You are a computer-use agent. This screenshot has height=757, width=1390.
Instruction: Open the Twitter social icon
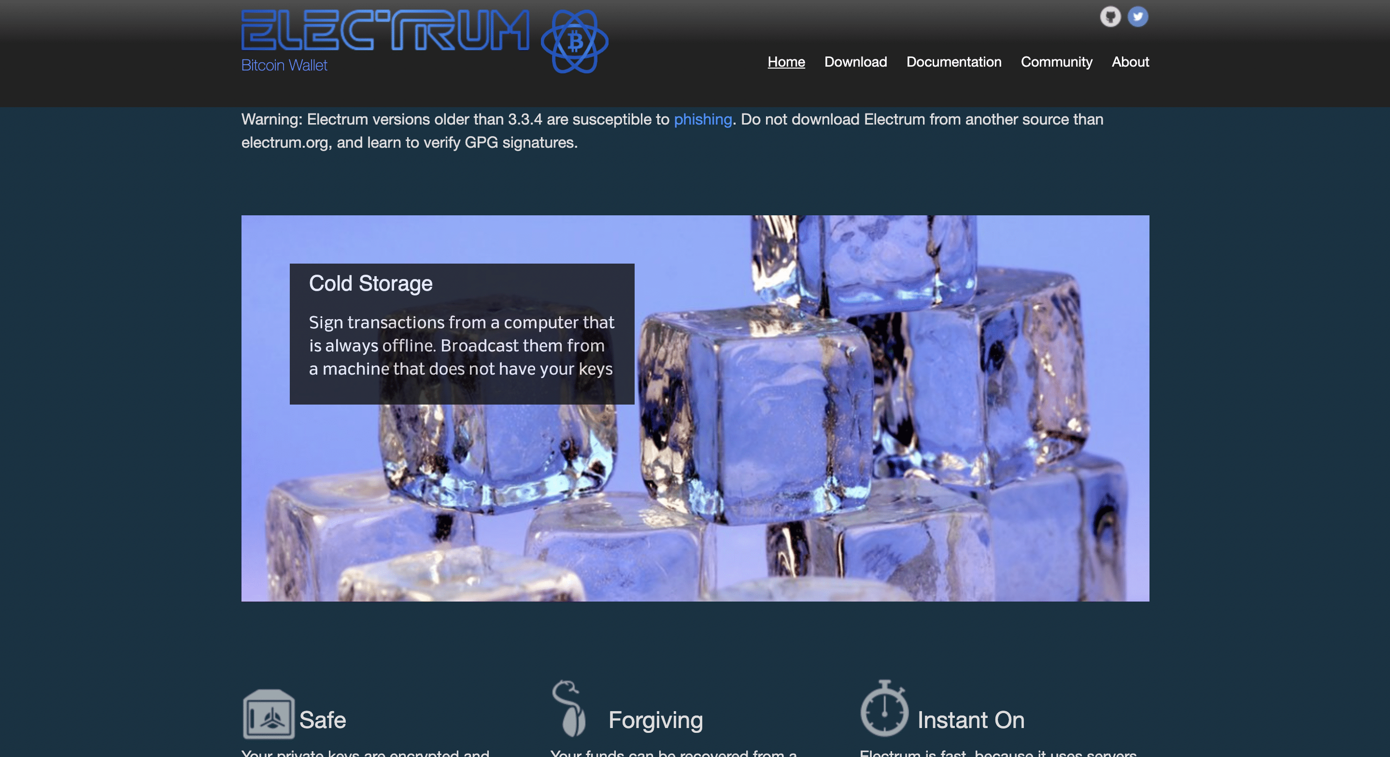click(x=1137, y=15)
